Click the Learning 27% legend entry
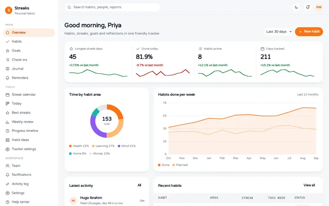 103,146
